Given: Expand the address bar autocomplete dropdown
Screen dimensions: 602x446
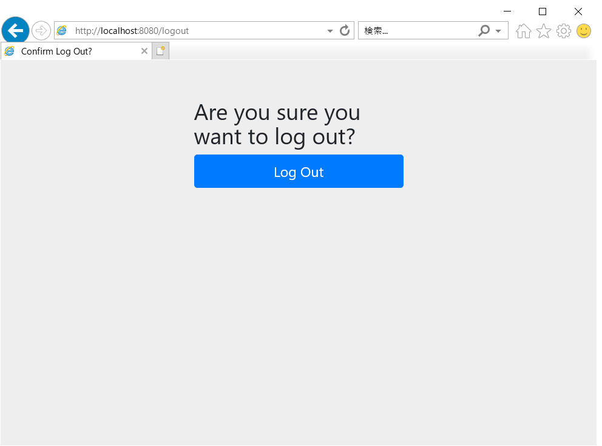Looking at the screenshot, I should [330, 31].
